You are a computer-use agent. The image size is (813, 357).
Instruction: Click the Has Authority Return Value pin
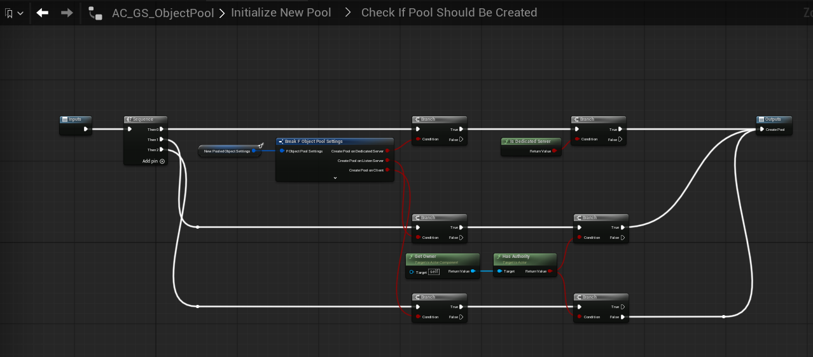(x=549, y=271)
